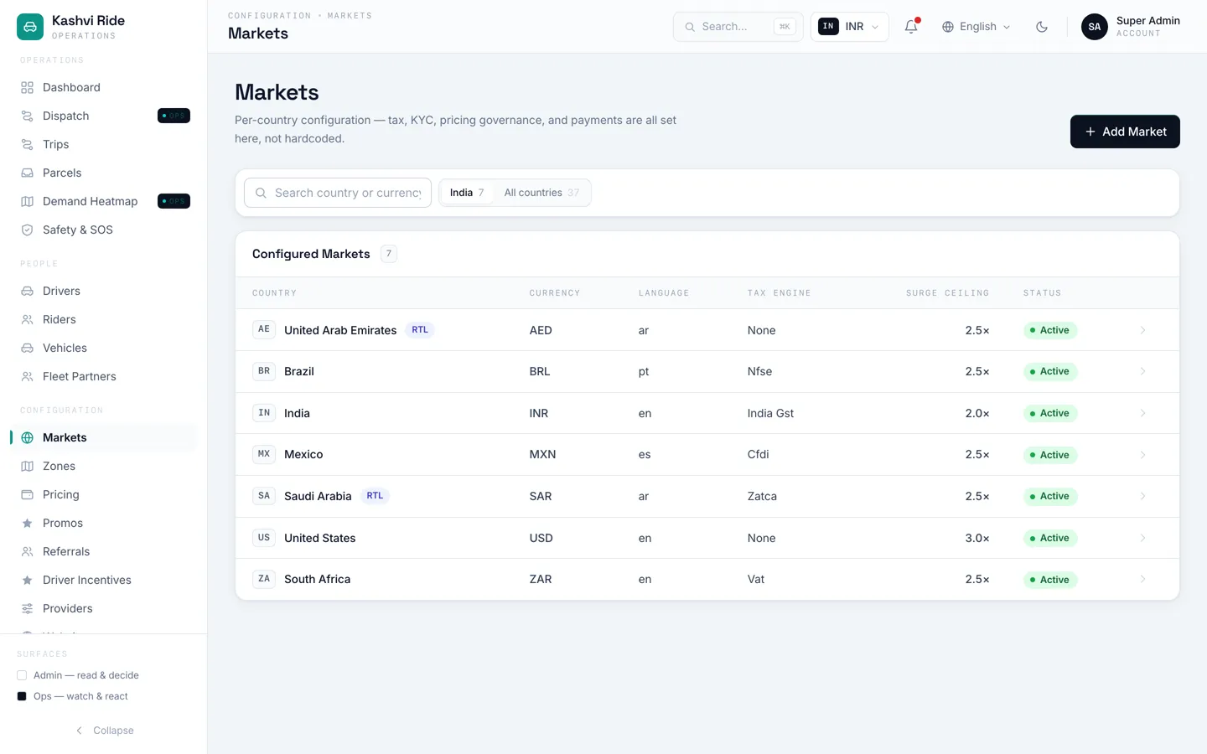Open Zones in the sidebar

(104, 466)
